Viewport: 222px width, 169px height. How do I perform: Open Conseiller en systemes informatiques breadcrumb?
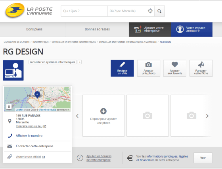pos(74,42)
